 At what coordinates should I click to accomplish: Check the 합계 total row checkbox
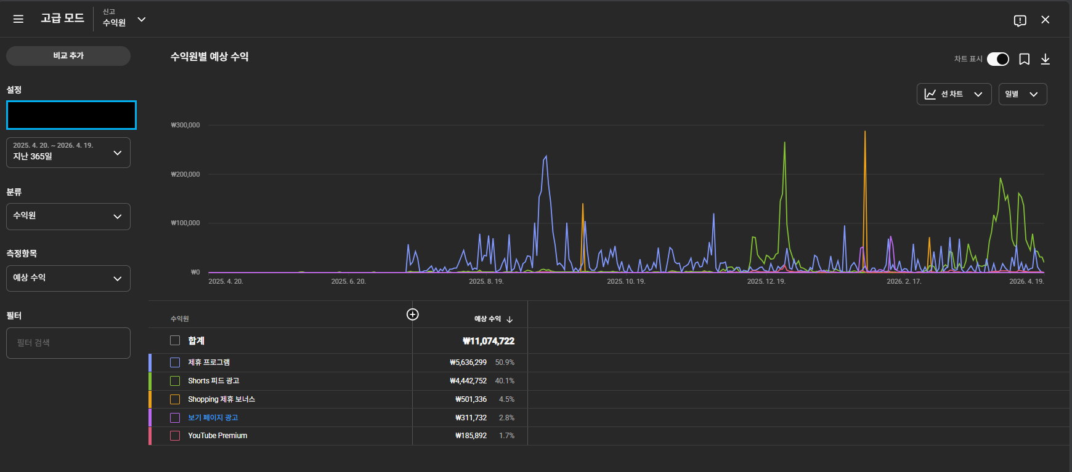[x=175, y=340]
